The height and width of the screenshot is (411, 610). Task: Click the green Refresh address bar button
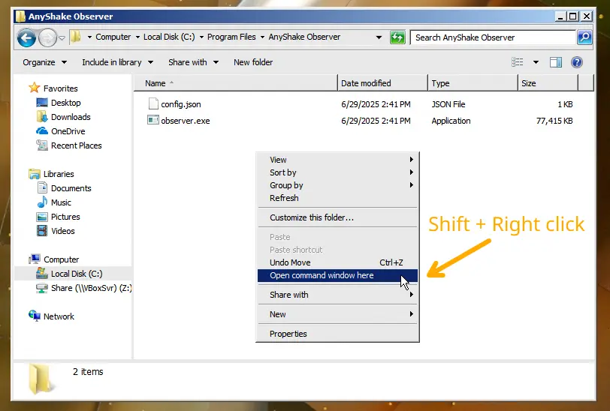tap(397, 37)
